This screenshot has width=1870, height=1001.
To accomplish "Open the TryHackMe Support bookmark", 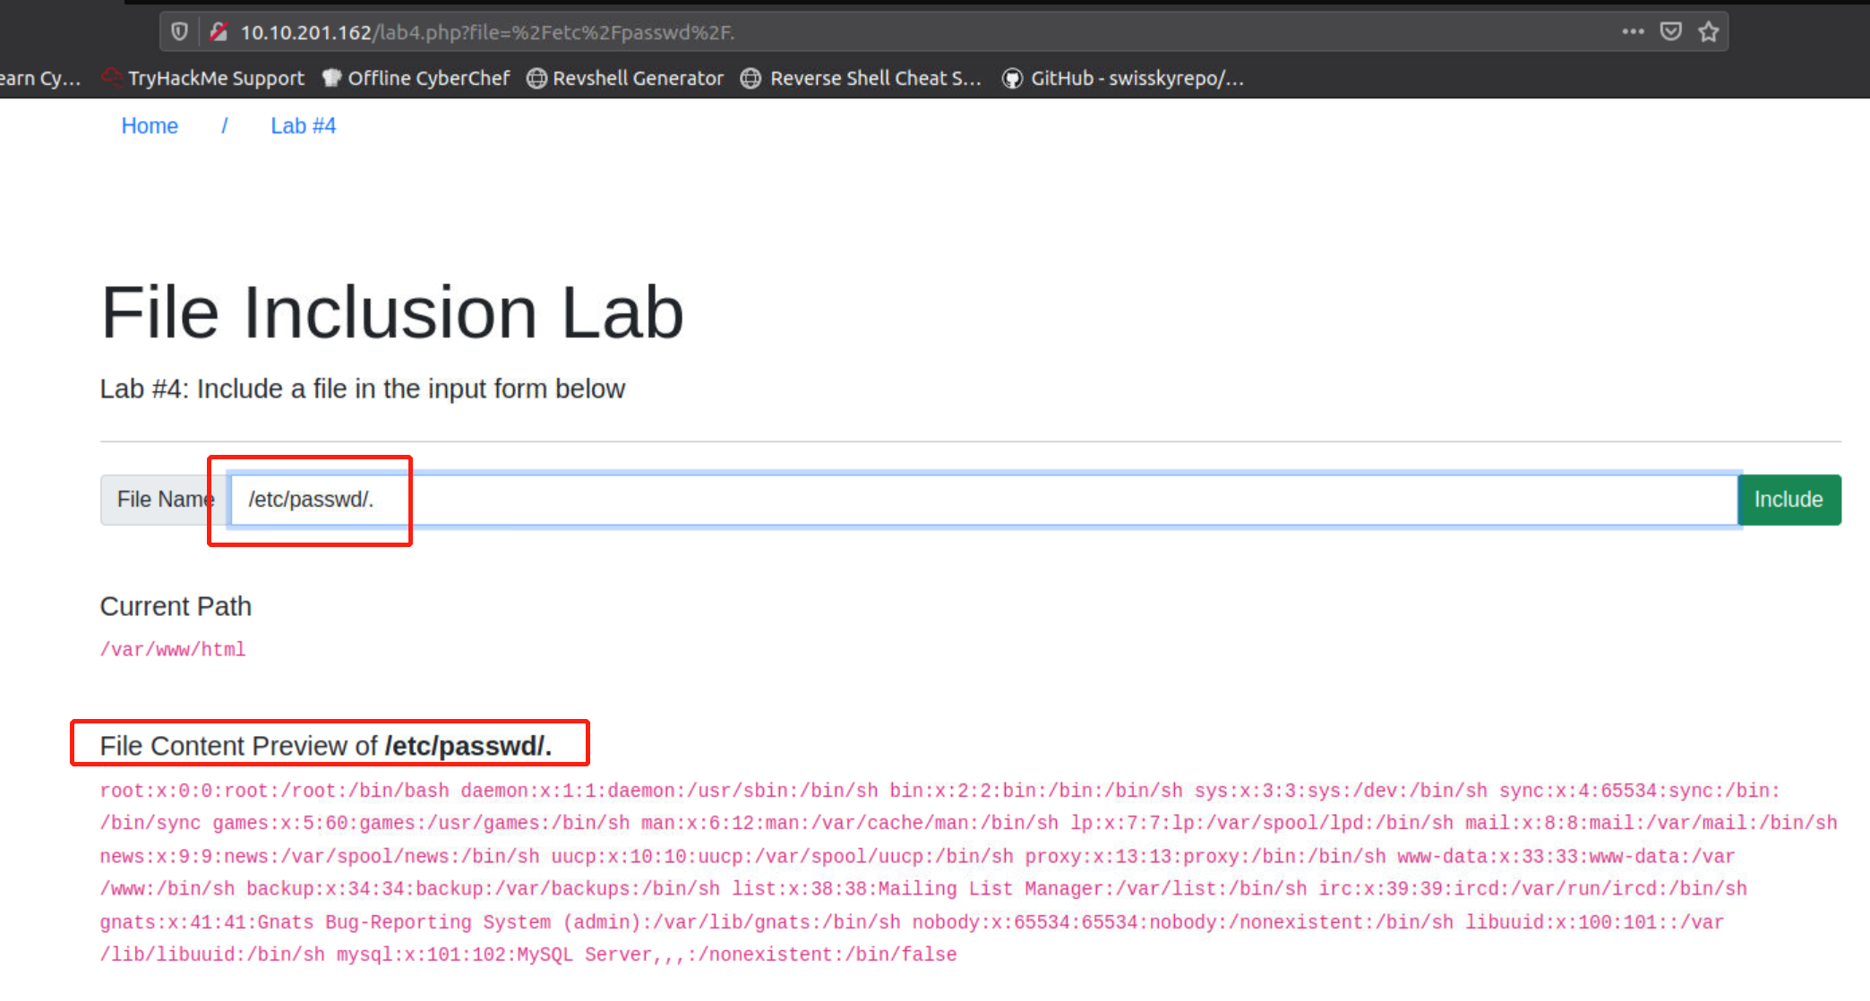I will click(215, 79).
